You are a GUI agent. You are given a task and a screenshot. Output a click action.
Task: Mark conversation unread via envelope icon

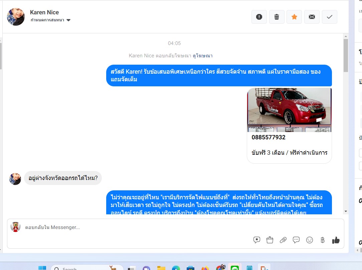tap(312, 17)
